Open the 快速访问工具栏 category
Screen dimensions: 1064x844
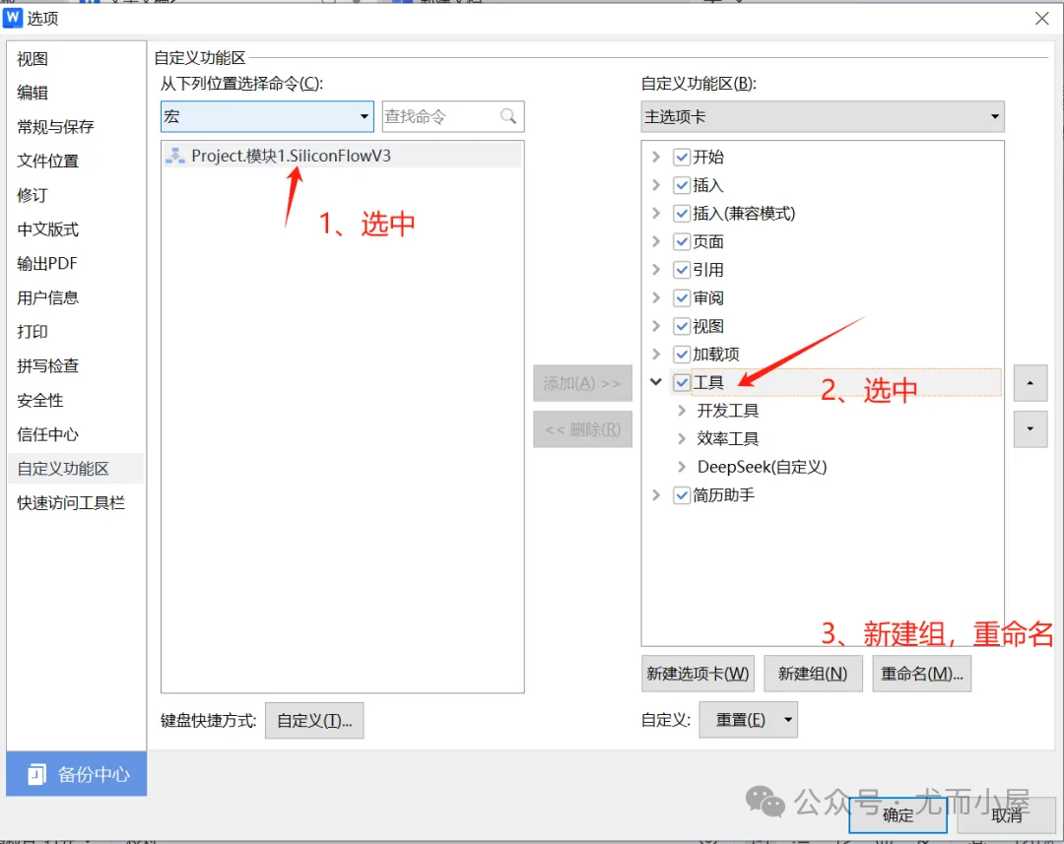[76, 502]
